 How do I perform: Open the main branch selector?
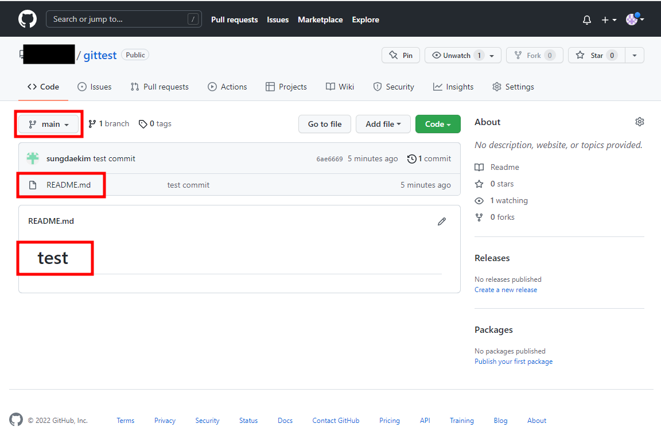pos(48,124)
